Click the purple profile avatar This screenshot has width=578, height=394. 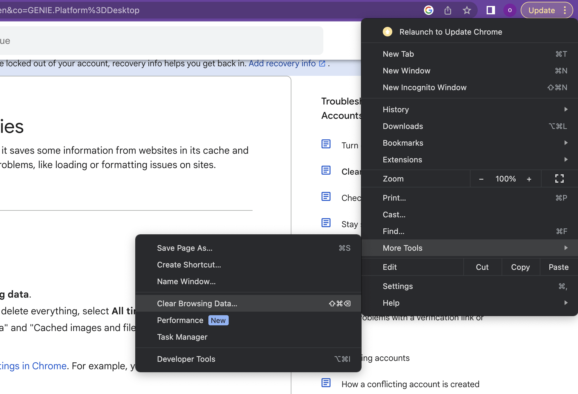pyautogui.click(x=510, y=10)
